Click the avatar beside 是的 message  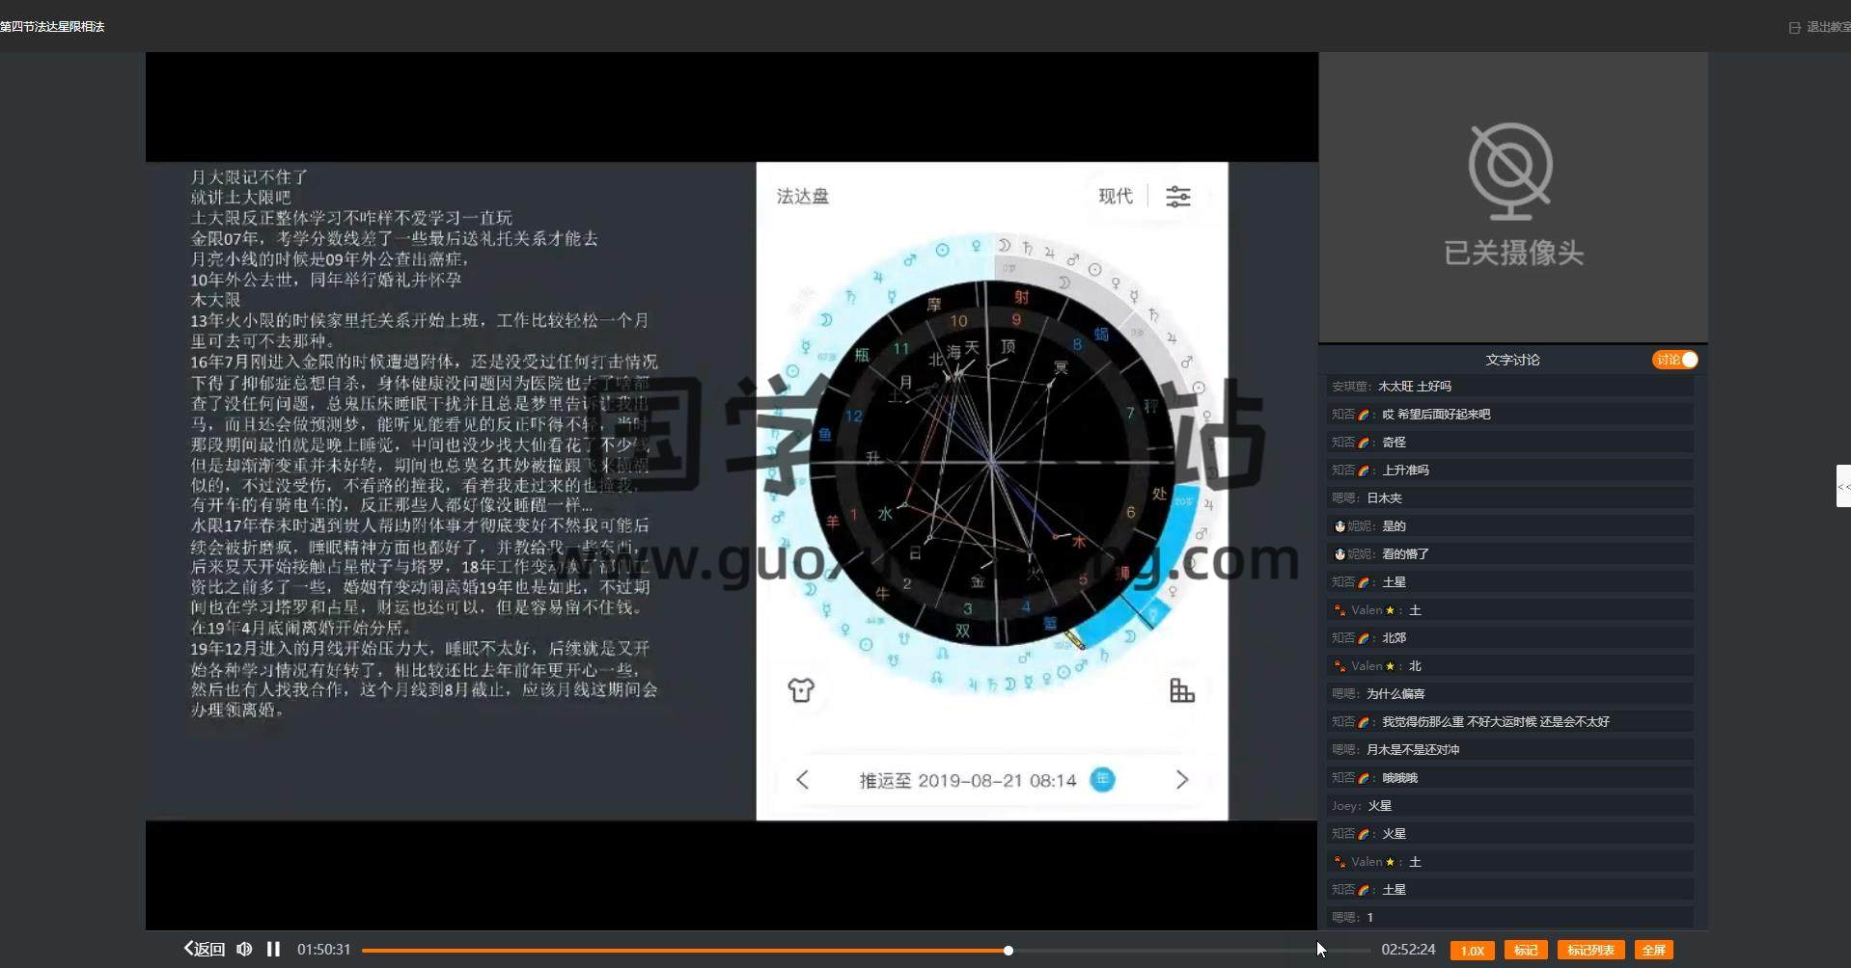pos(1340,526)
